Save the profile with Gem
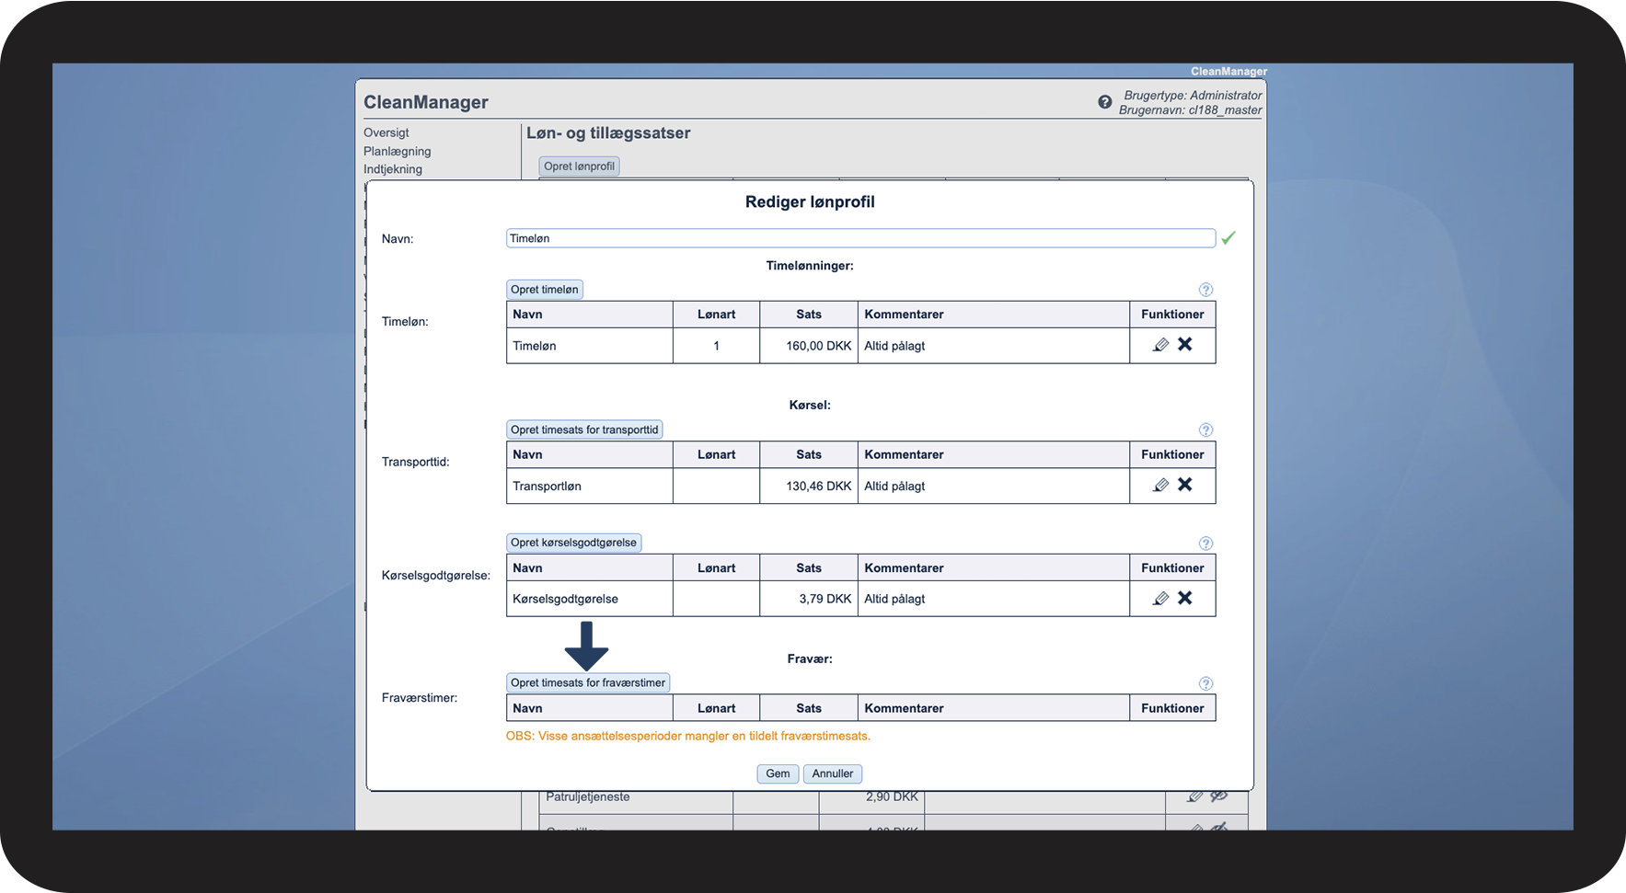The height and width of the screenshot is (893, 1626). 778,773
